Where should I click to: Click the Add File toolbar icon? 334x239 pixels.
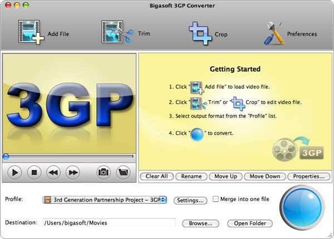pyautogui.click(x=31, y=32)
